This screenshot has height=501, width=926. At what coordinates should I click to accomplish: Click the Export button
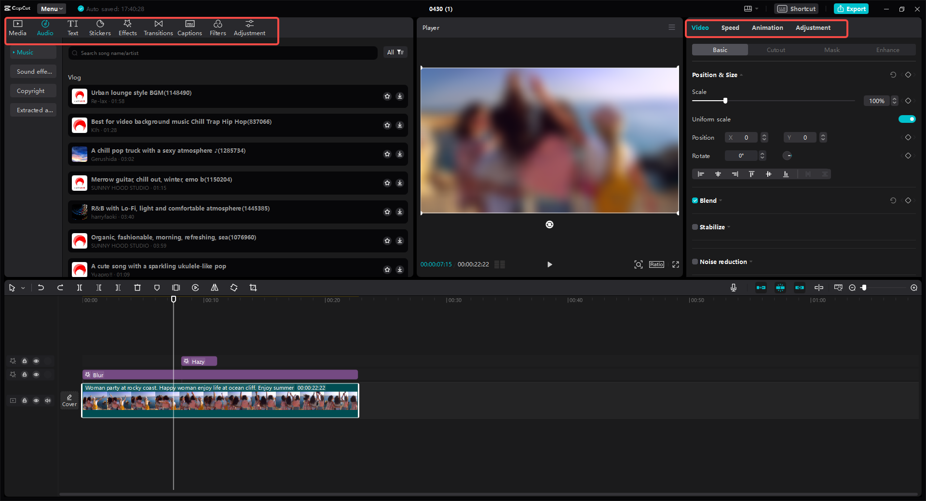click(851, 9)
